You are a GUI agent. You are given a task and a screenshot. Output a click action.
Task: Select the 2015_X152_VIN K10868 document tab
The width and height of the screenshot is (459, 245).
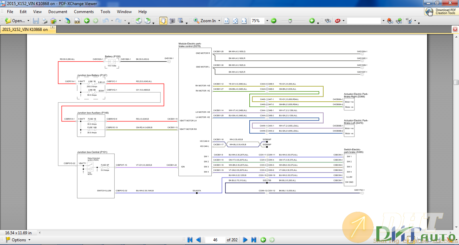tap(25, 29)
